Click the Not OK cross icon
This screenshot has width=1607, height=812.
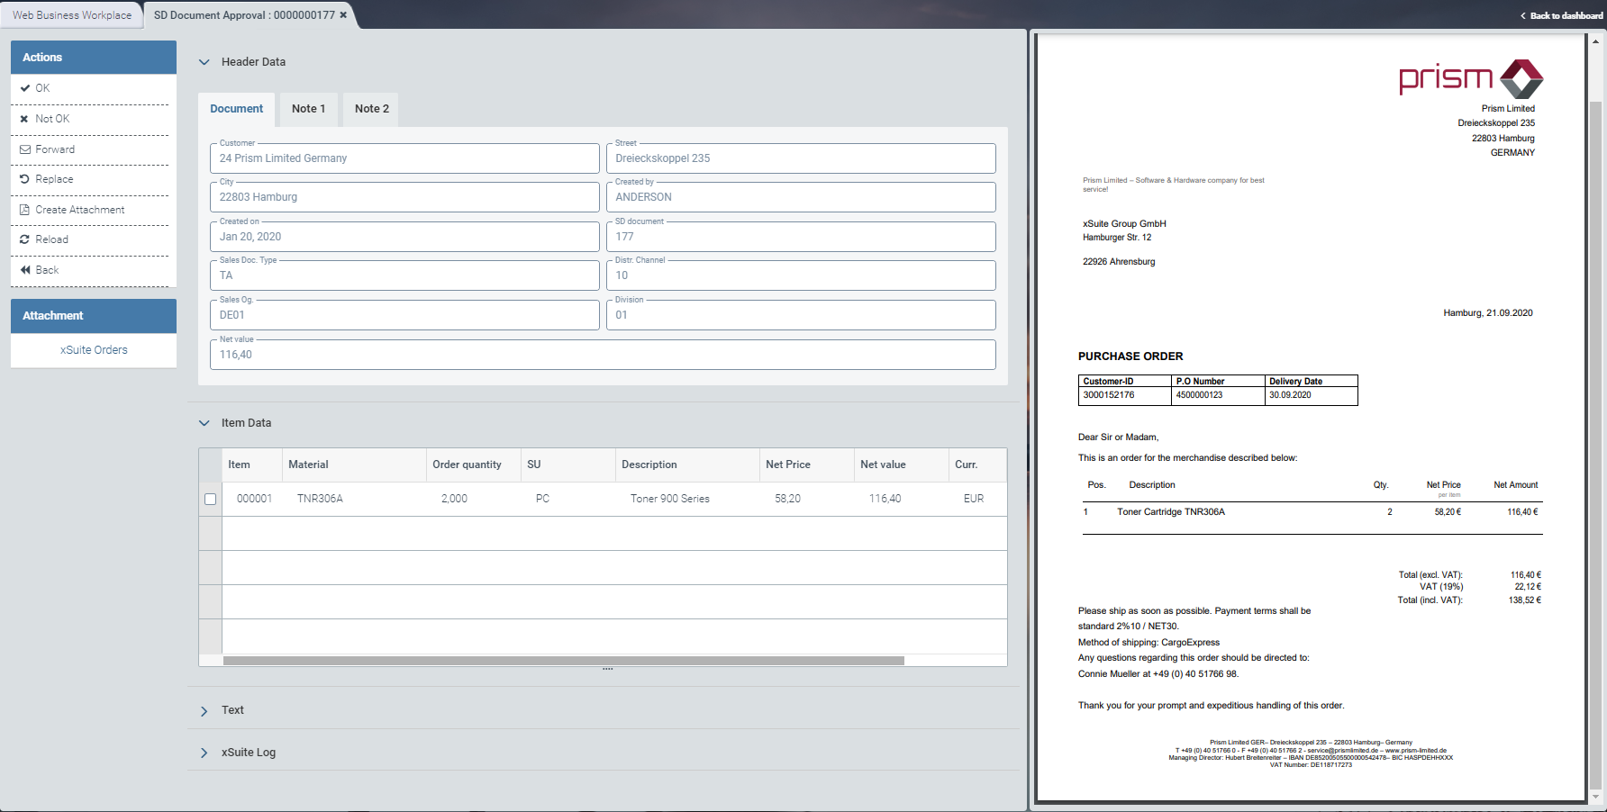click(x=25, y=119)
